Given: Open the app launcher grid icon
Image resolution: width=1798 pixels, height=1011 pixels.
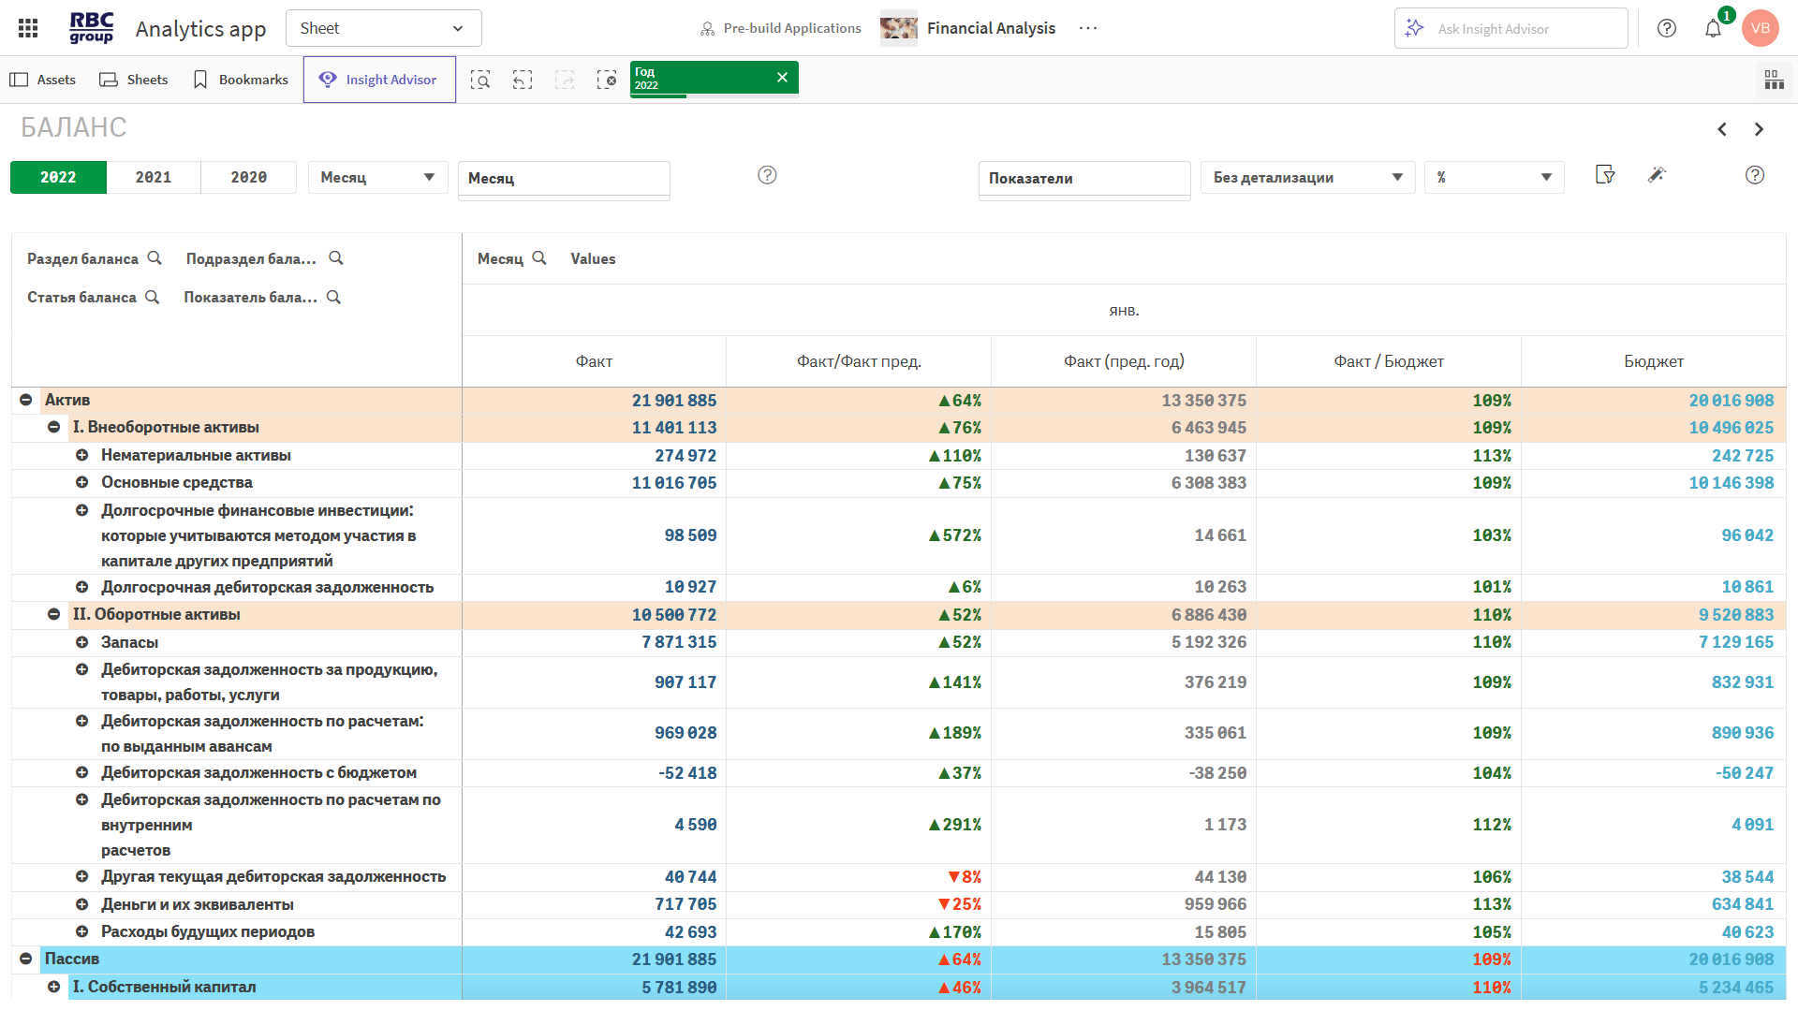Looking at the screenshot, I should coord(28,28).
